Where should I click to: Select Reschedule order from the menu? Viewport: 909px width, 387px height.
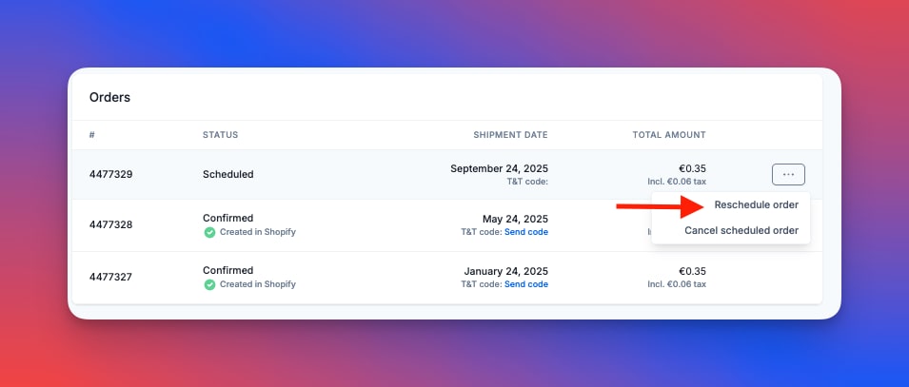(756, 205)
